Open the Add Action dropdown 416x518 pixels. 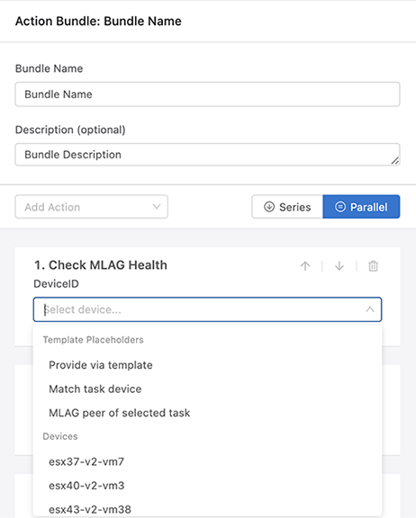pos(91,207)
